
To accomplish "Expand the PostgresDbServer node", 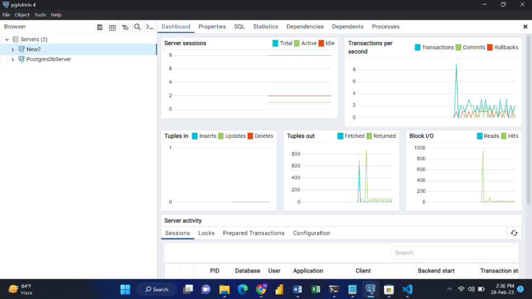I will (x=13, y=59).
